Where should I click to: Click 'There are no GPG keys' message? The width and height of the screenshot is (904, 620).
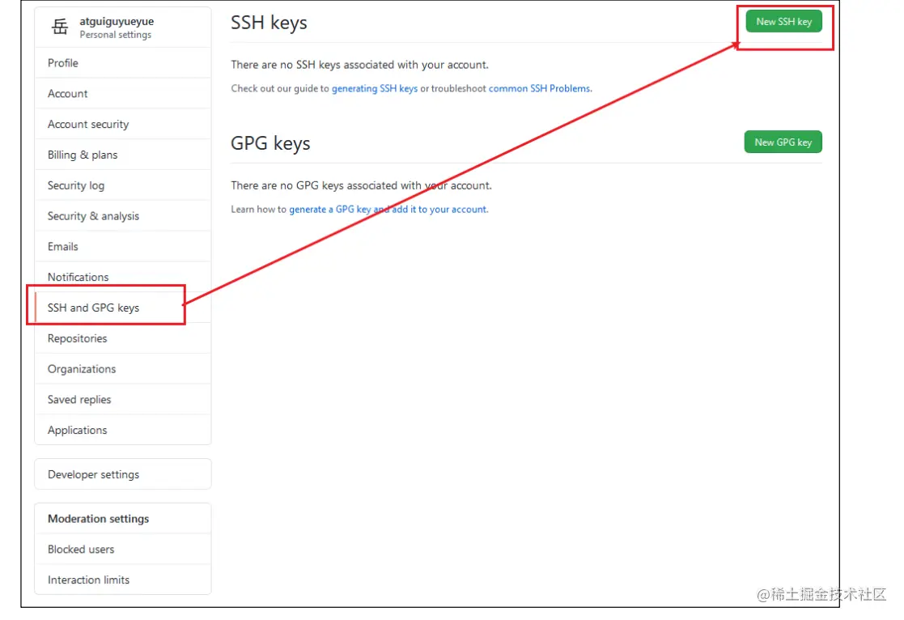point(362,185)
